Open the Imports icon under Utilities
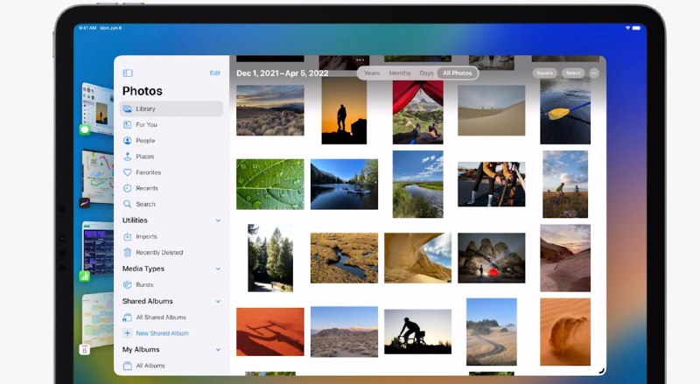 [127, 237]
